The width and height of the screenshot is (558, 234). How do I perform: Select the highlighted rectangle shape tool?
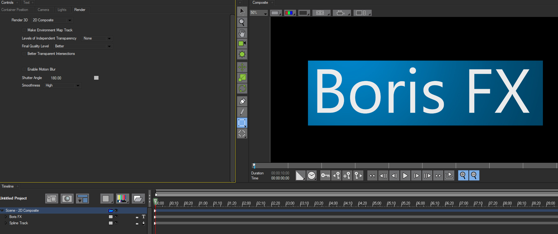pyautogui.click(x=242, y=123)
